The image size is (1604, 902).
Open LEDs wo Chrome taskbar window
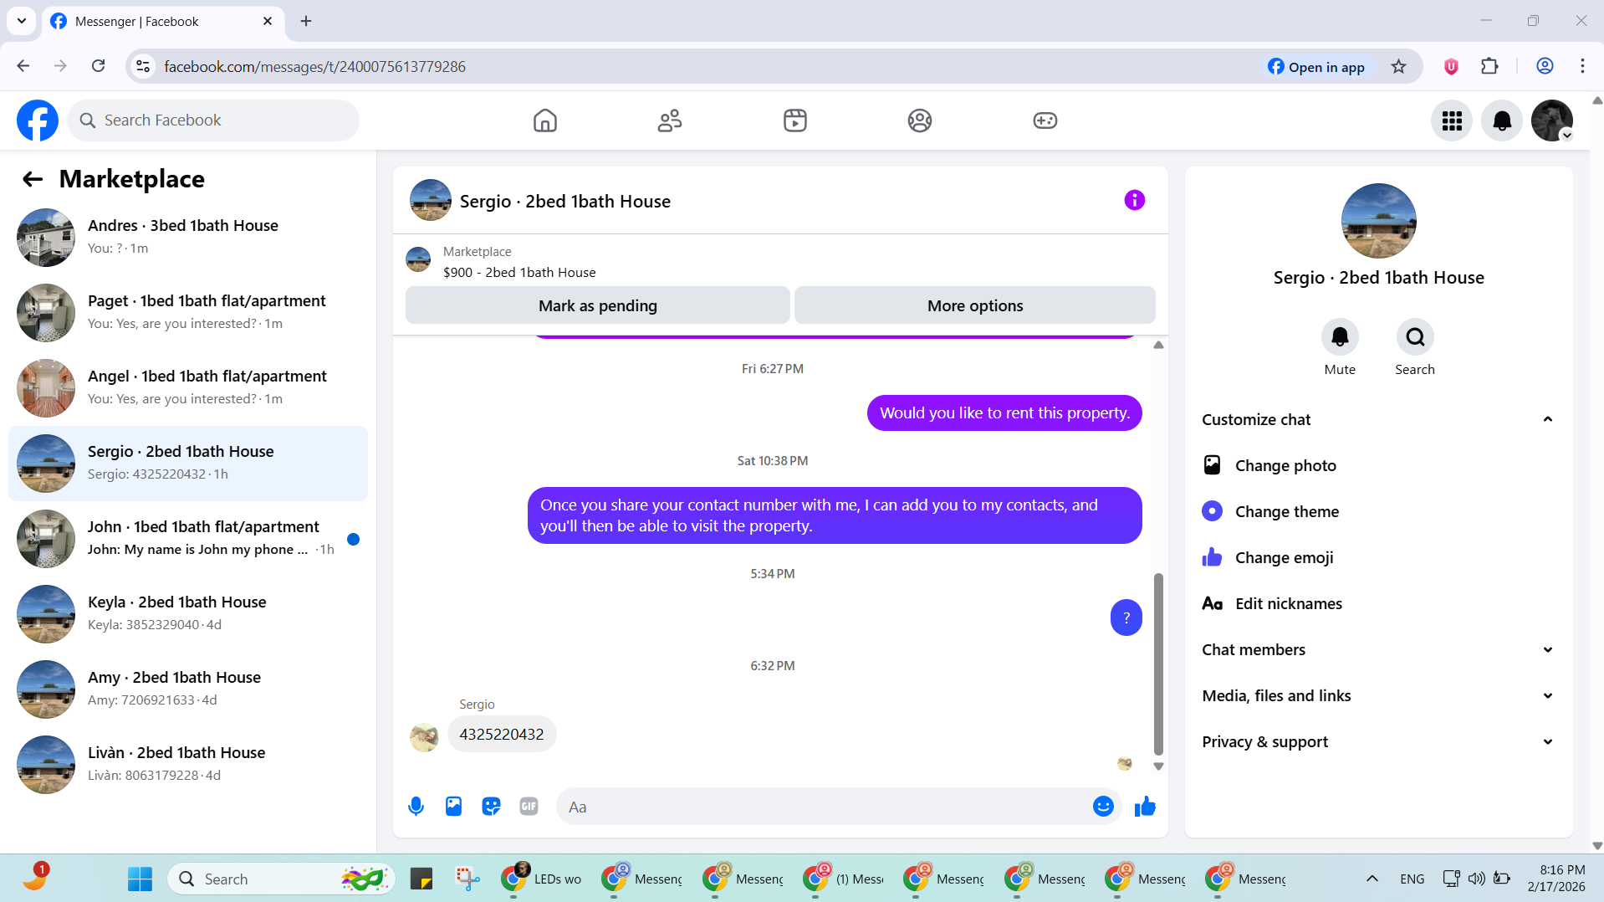coord(542,879)
